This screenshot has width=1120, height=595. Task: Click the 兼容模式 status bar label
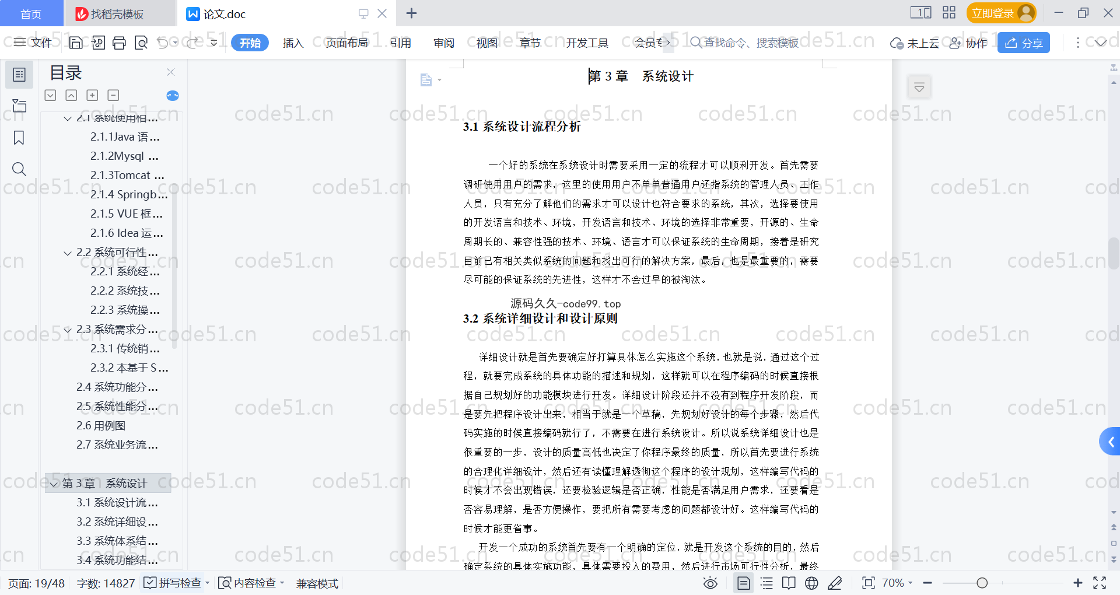click(317, 583)
